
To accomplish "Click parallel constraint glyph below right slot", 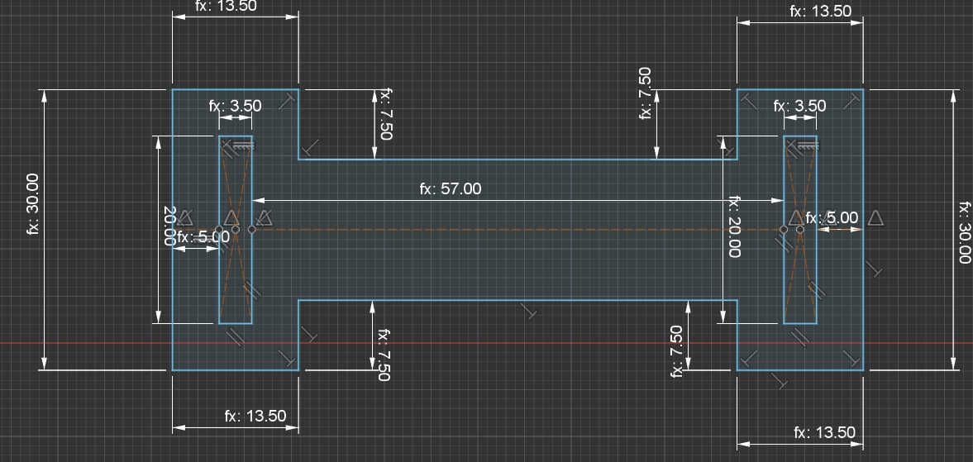I will pos(800,336).
